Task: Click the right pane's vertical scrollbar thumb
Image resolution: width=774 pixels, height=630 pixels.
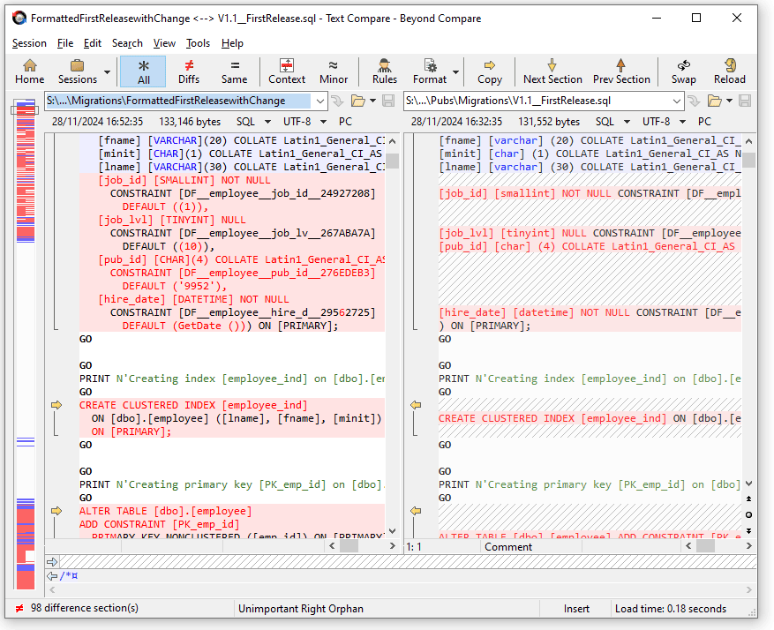Action: (x=748, y=160)
